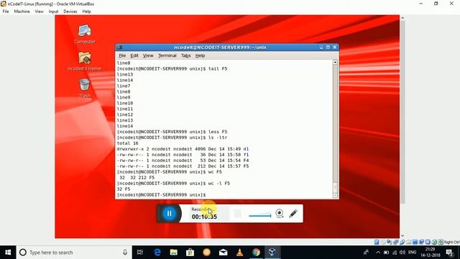Toggle the webcam in recording toolbar
Image resolution: width=460 pixels, height=259 pixels.
(280, 214)
